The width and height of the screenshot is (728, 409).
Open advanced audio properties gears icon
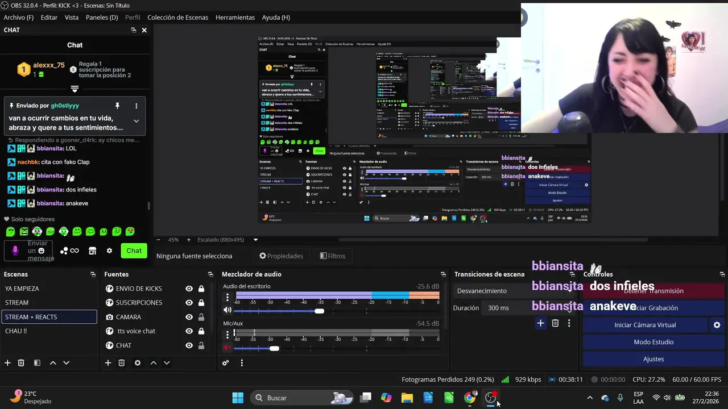pyautogui.click(x=226, y=363)
